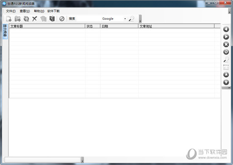Toggle the 显示频道 vertical side tab

click(5, 31)
